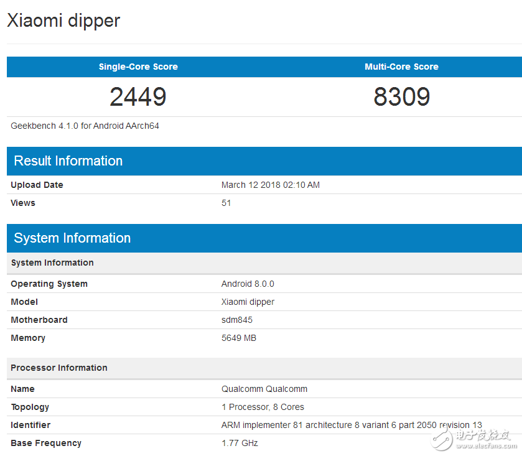Click the Android 8.0.0 value
Screen dimensions: 522x456
tap(248, 284)
